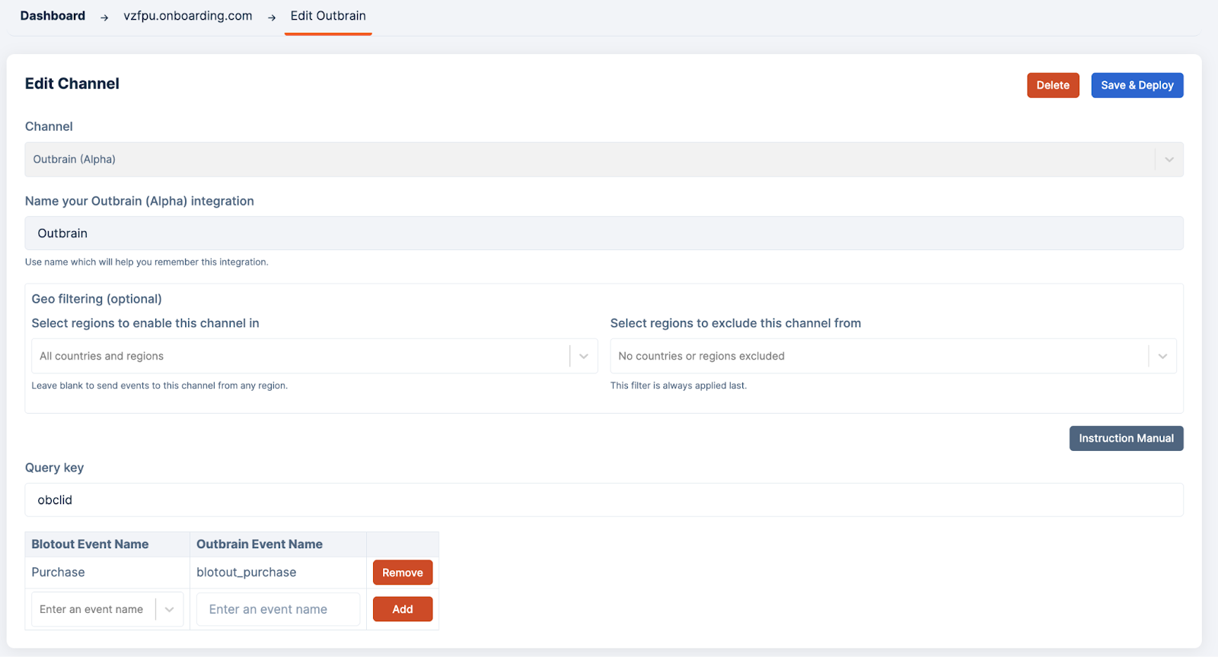Click the Outbrain event name input
The image size is (1218, 657).
tap(278, 609)
